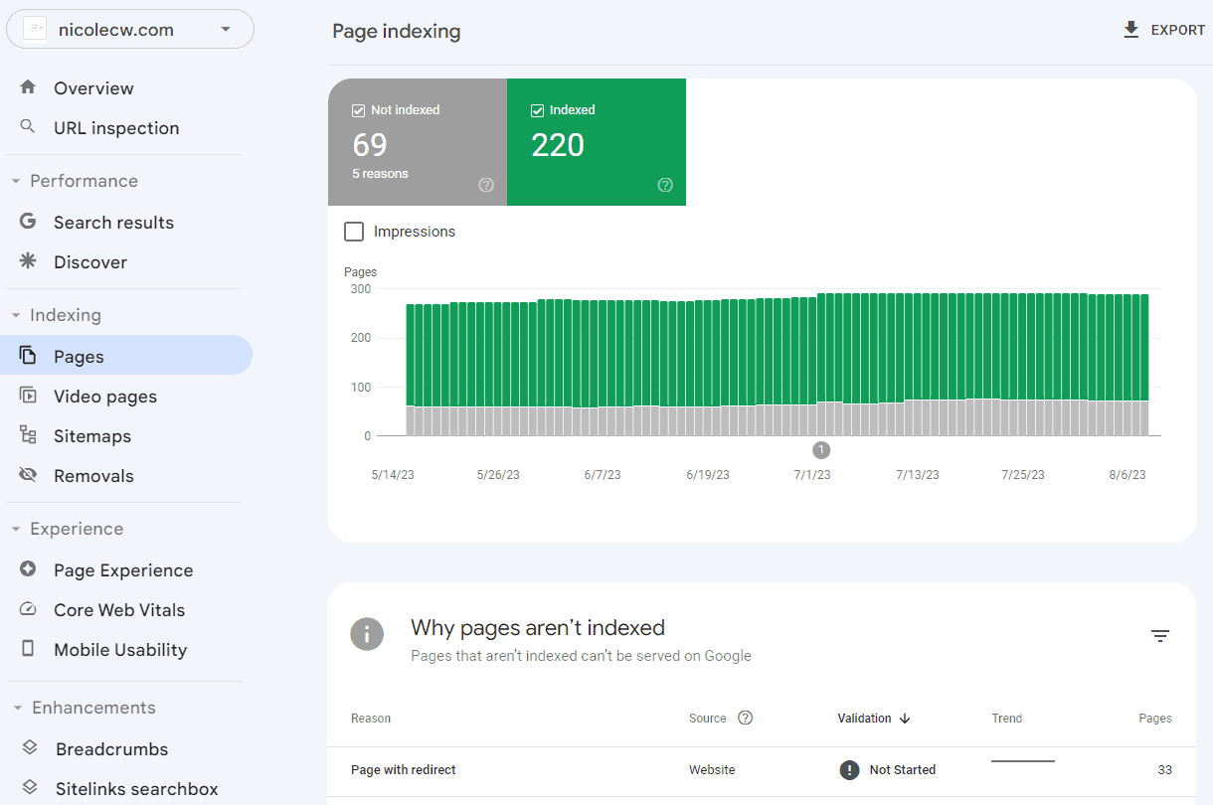Viewport: 1213px width, 805px height.
Task: Click the 7/1/23 date label on chart
Action: click(x=812, y=475)
